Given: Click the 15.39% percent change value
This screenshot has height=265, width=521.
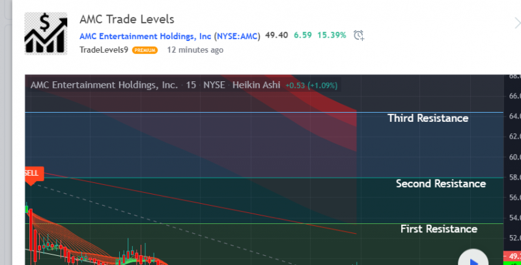Looking at the screenshot, I should [331, 35].
